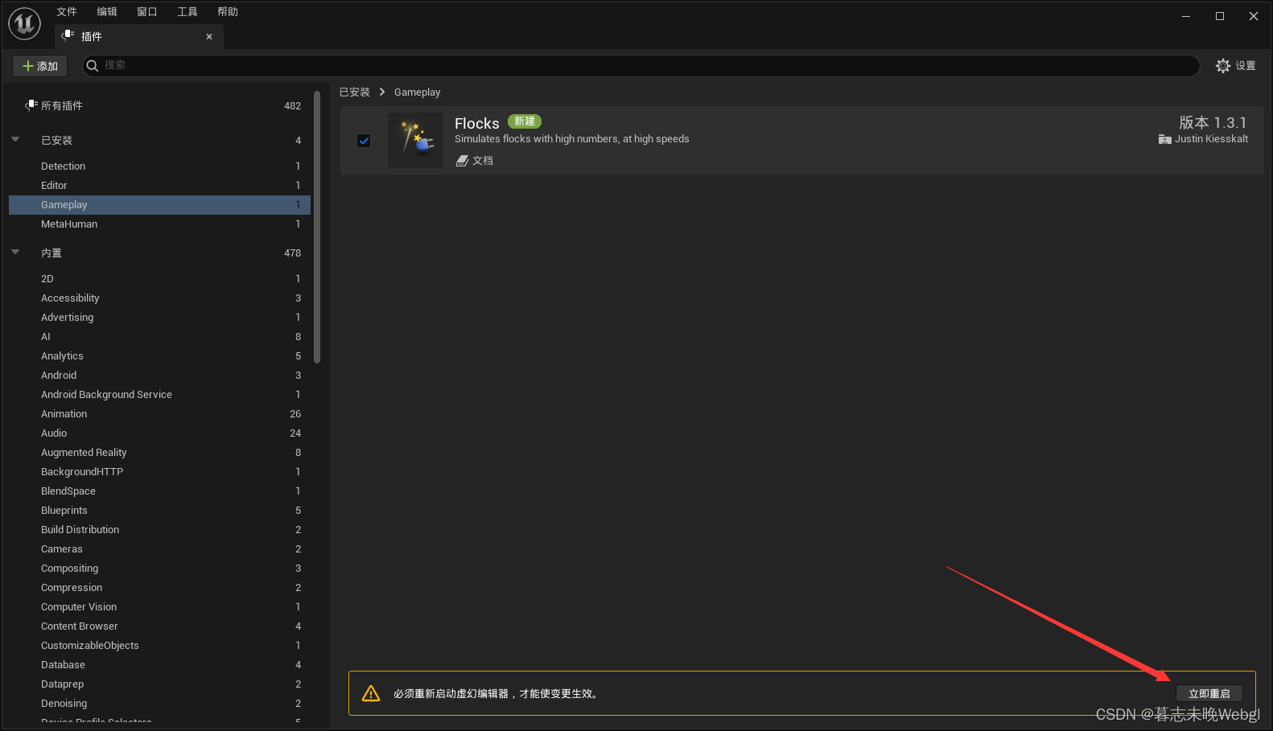
Task: Click the settings gear icon
Action: [x=1223, y=66]
